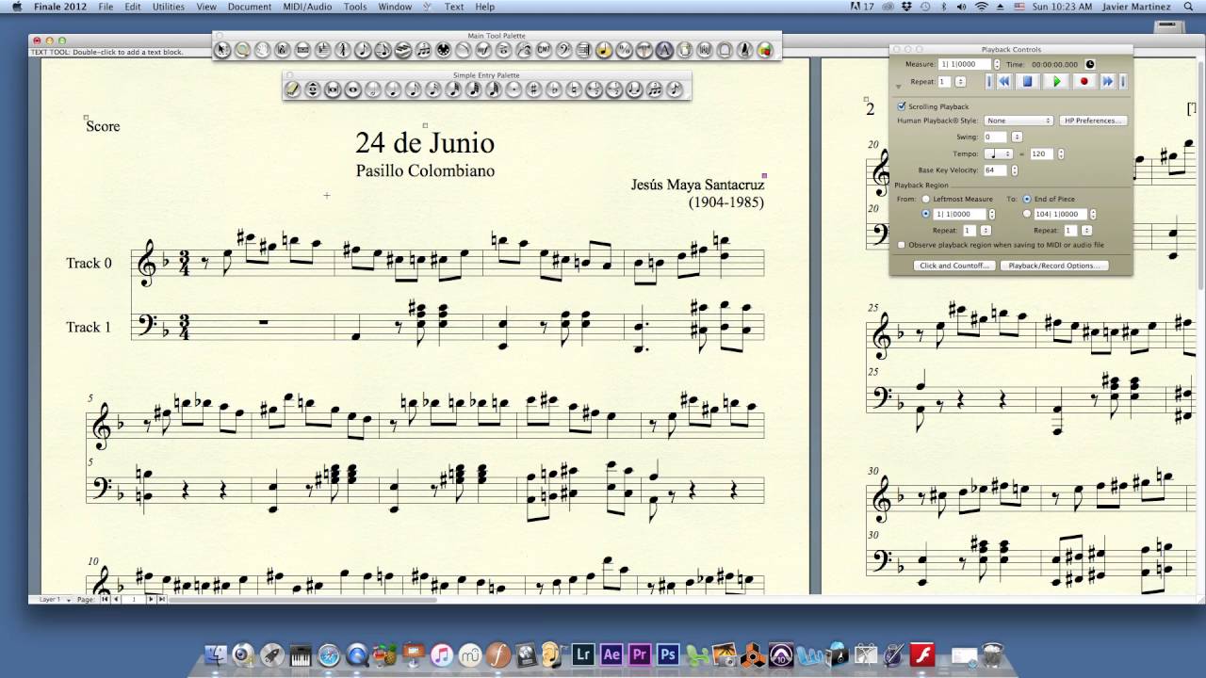Select the End of Piece radio button

click(1027, 199)
